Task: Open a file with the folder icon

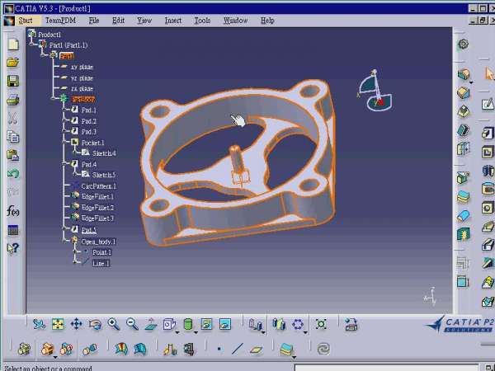Action: pos(13,62)
